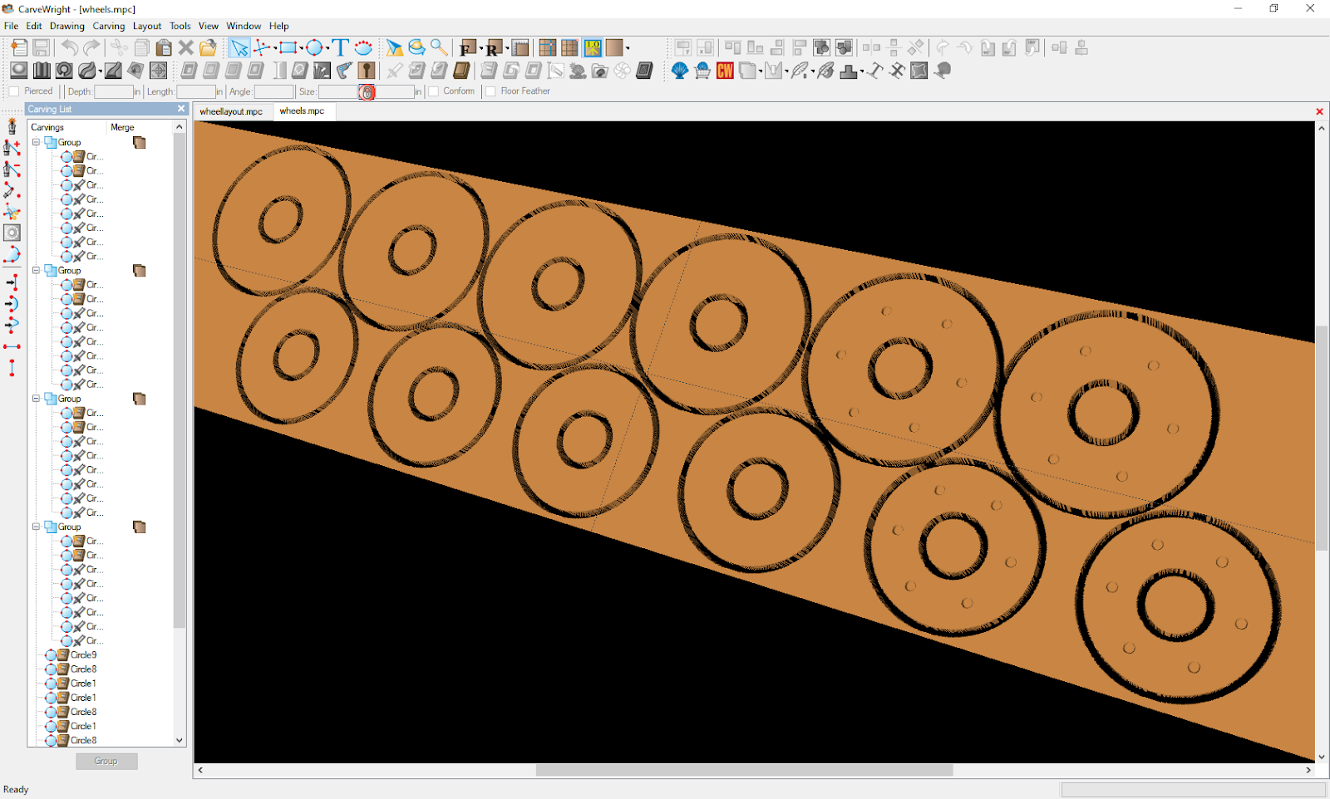The height and width of the screenshot is (799, 1330).
Task: Open the Carving menu
Action: [x=108, y=26]
